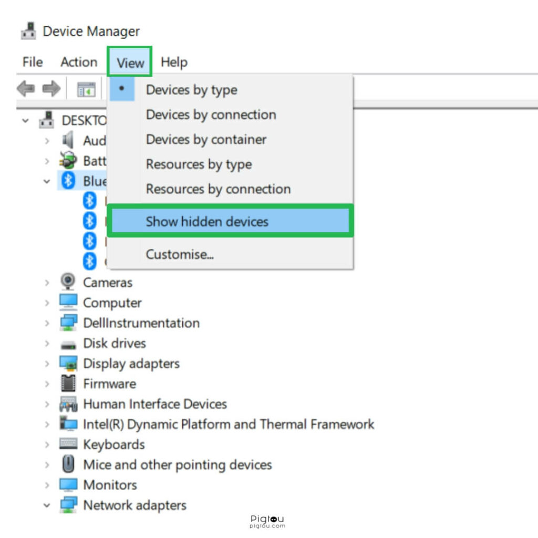Open the Action menu
This screenshot has height=538, width=538.
pos(79,62)
